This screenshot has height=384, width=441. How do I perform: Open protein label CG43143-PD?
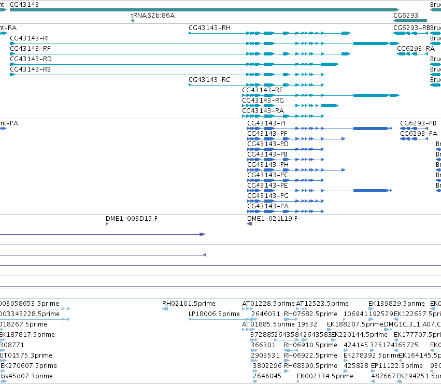(268, 144)
